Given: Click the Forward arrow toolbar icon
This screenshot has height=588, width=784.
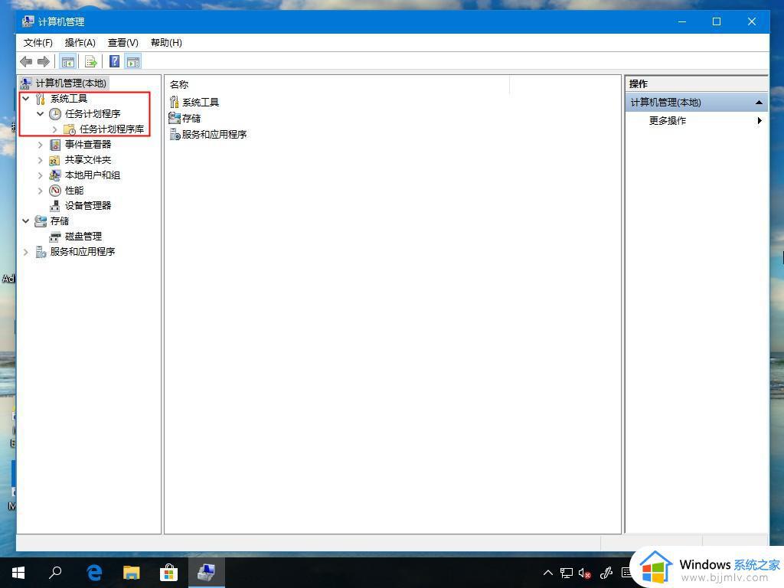Looking at the screenshot, I should 44,61.
